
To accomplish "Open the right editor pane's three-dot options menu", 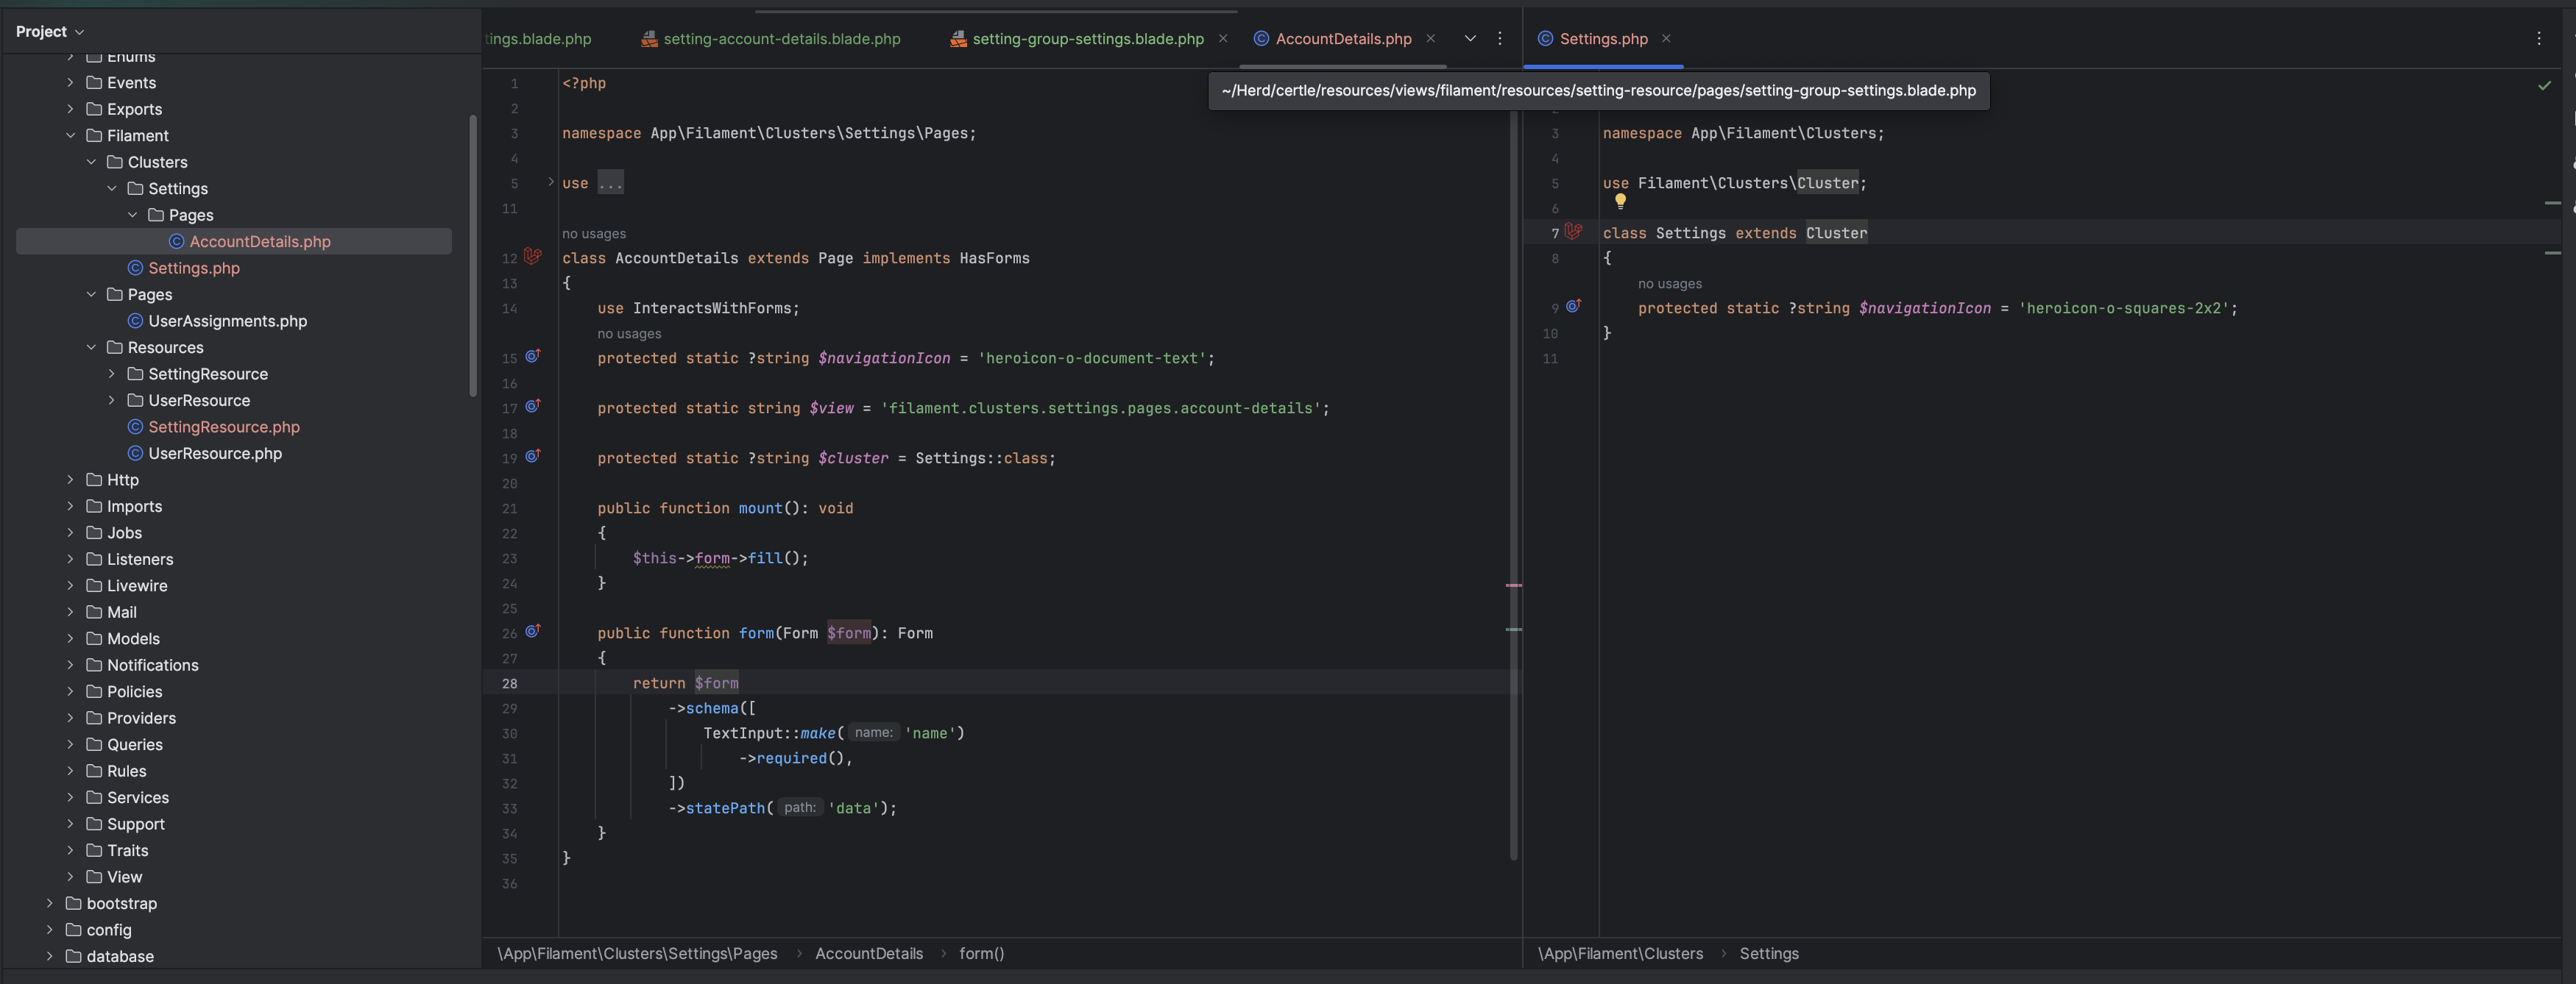I will point(2538,38).
